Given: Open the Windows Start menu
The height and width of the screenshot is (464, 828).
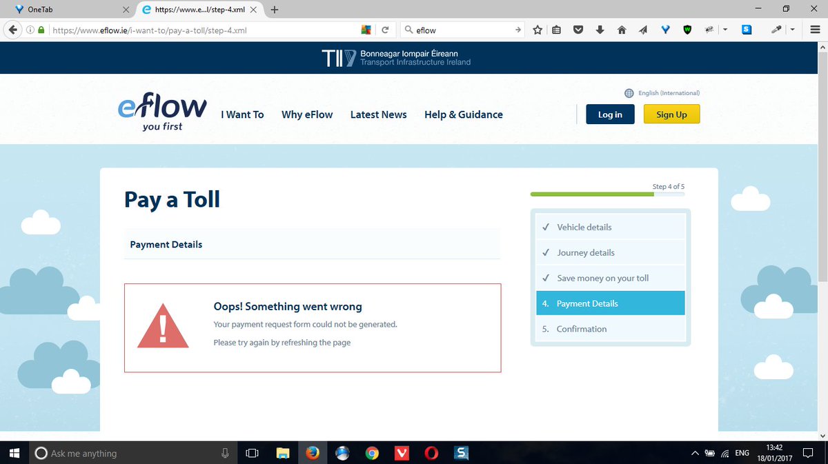Looking at the screenshot, I should coord(16,453).
